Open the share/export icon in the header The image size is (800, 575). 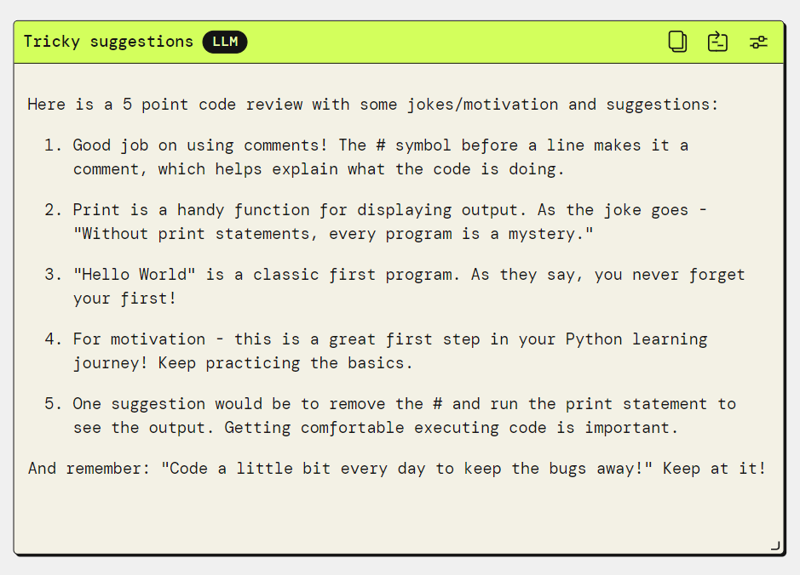tap(717, 42)
